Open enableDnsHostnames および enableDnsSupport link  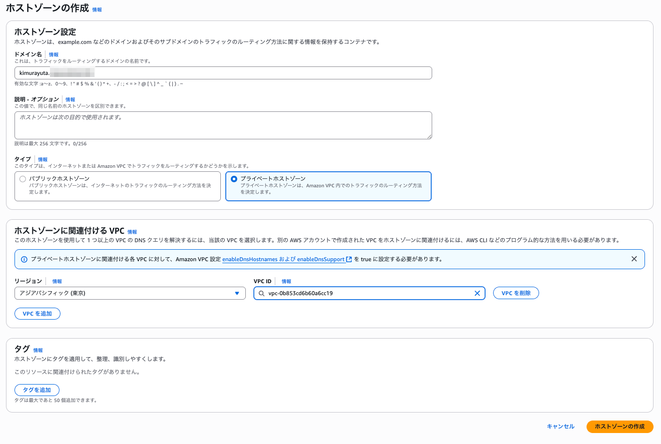click(x=284, y=259)
